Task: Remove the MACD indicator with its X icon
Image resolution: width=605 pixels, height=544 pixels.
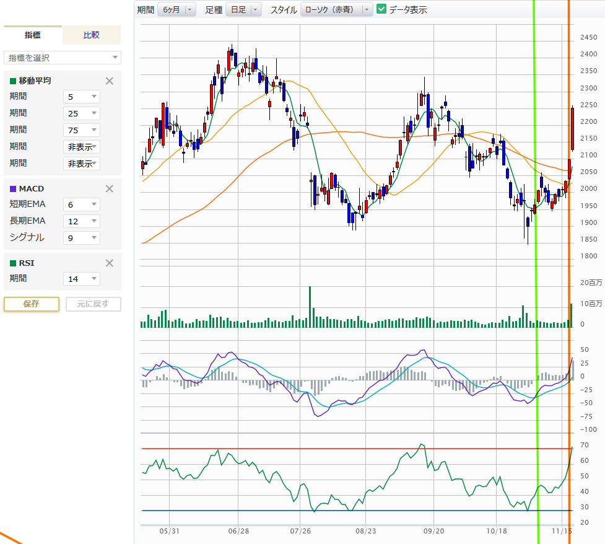Action: [110, 188]
